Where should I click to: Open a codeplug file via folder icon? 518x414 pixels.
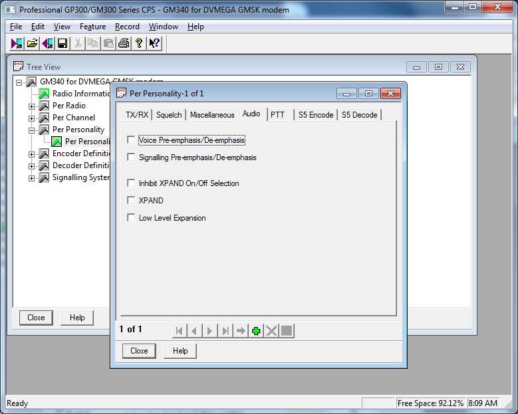pos(32,43)
